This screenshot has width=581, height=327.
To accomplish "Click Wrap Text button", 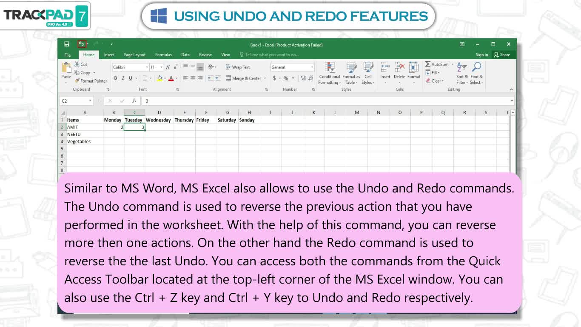I will click(238, 67).
